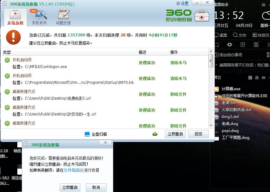This screenshot has width=270, height=192.
Task: Click 清除木马 for winlogon.exe row
Action: coord(178,63)
